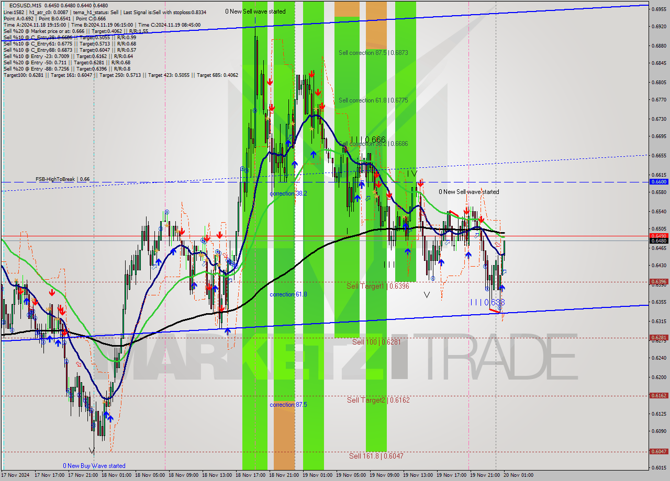The image size is (670, 481).
Task: Click the 0.6200 price scale value
Action: click(658, 377)
